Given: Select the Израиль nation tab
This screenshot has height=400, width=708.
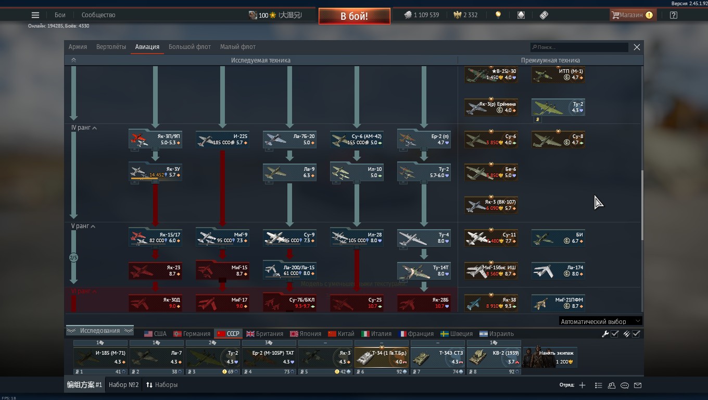Looking at the screenshot, I should 497,334.
